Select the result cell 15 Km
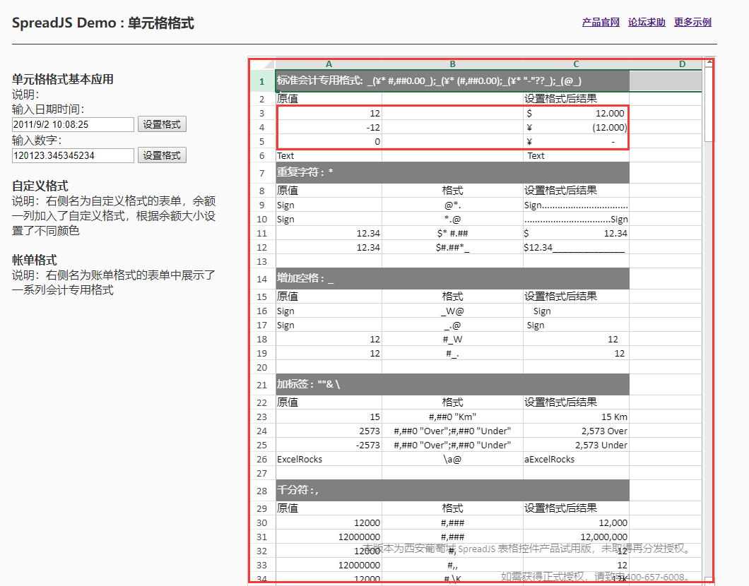 (x=576, y=417)
